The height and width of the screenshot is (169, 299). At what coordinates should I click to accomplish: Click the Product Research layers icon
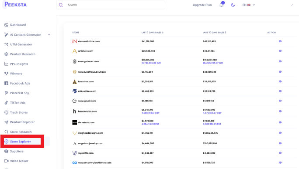coord(6,54)
